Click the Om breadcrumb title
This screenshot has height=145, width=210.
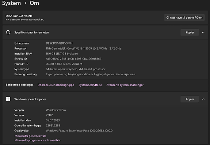click(34, 3)
